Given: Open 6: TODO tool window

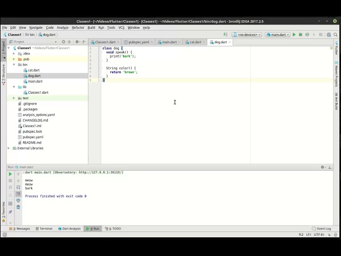Looking at the screenshot, I should coord(113,229).
